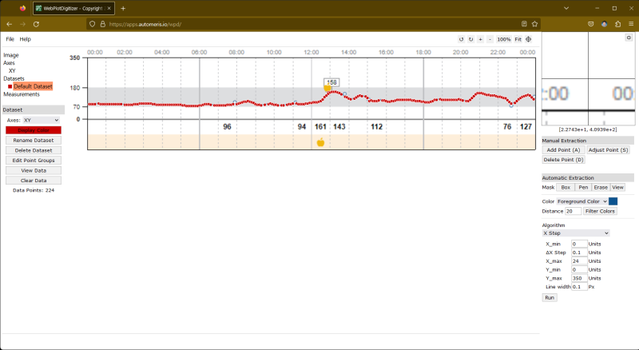Viewport: 639px width, 350px height.
Task: Click the address bar URL
Action: point(145,25)
